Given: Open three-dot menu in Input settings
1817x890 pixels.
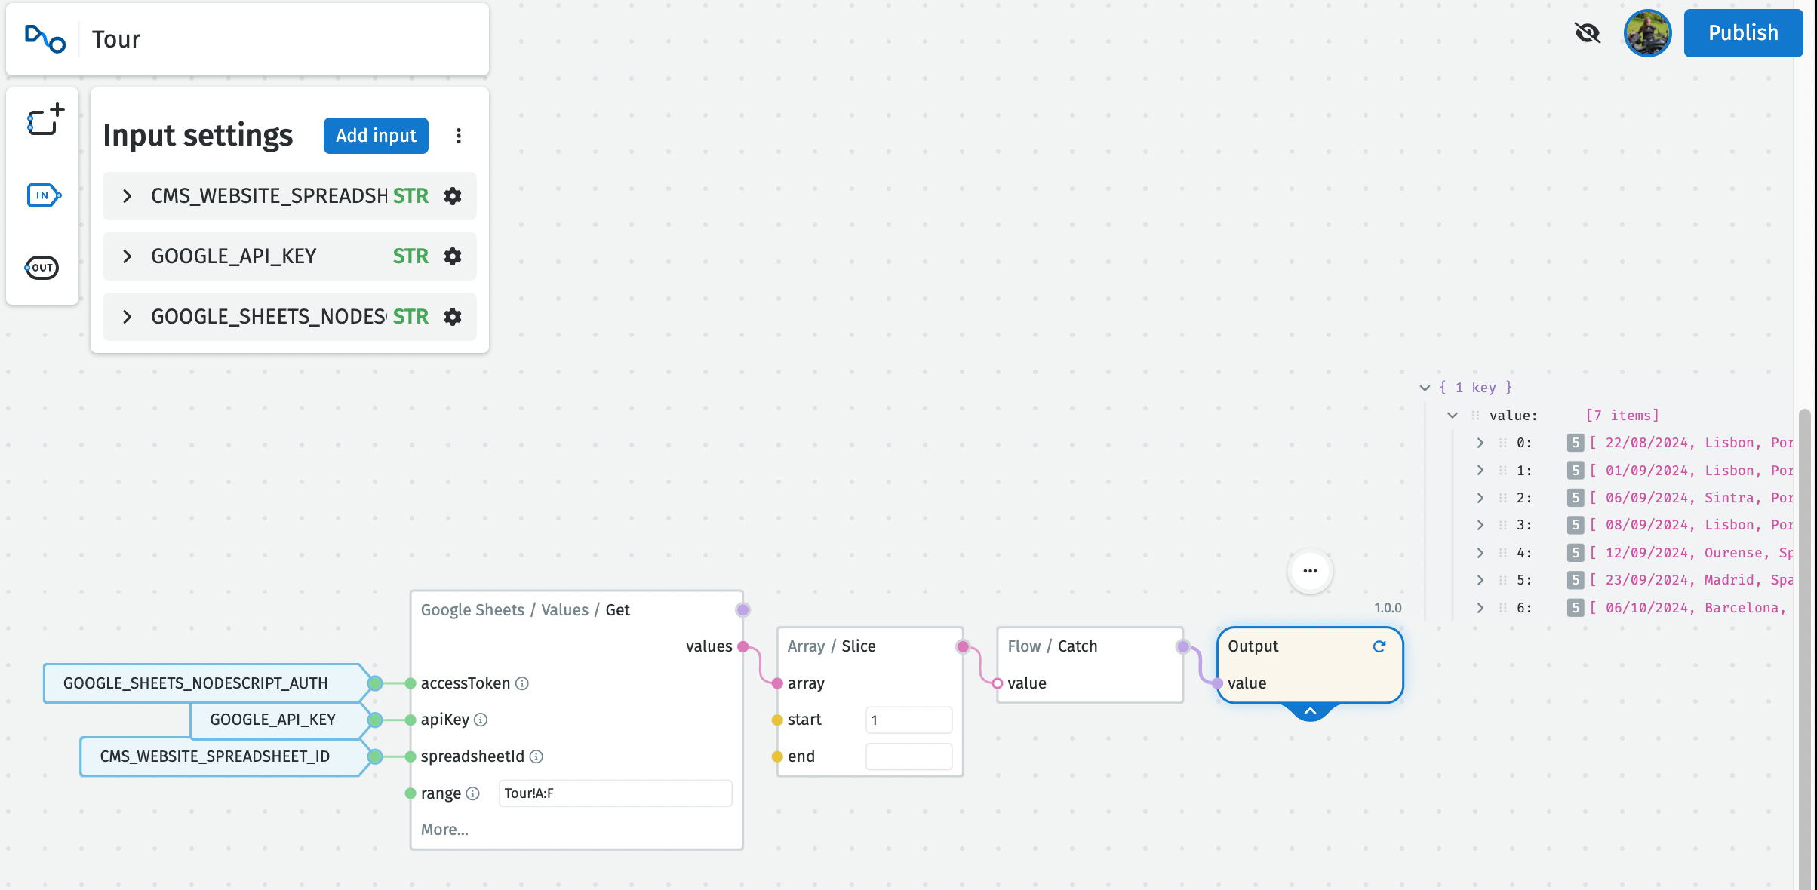Looking at the screenshot, I should click(x=459, y=136).
